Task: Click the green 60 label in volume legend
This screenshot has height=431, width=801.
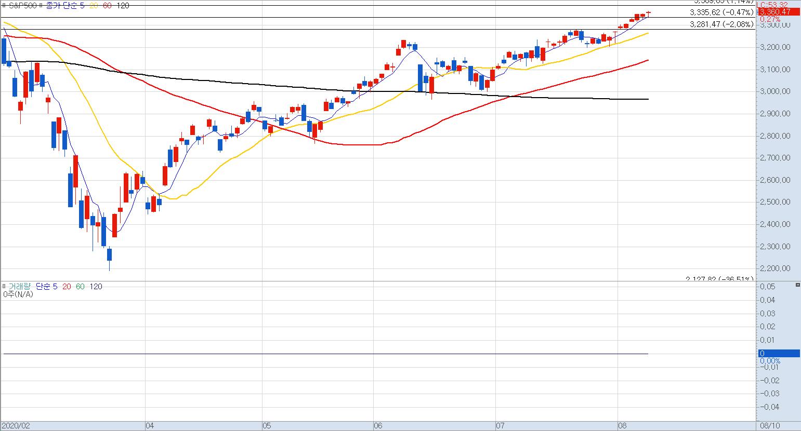Action: pyautogui.click(x=80, y=286)
